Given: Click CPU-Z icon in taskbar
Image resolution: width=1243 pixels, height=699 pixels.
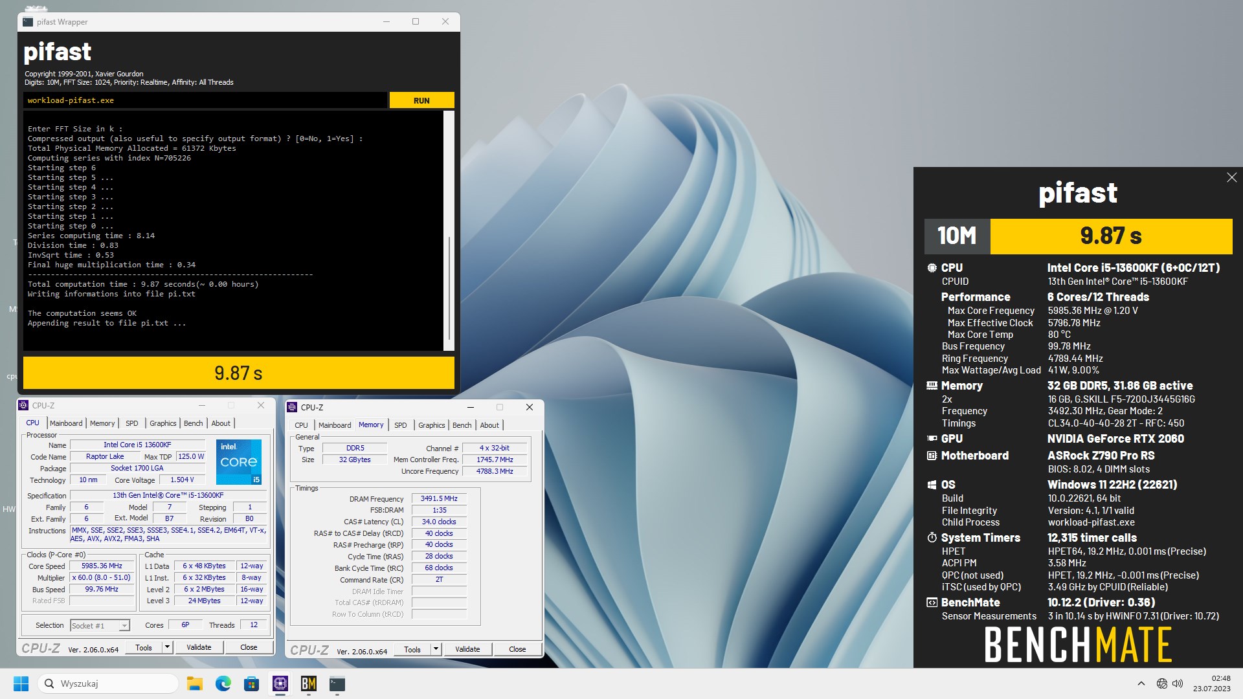Looking at the screenshot, I should [280, 683].
